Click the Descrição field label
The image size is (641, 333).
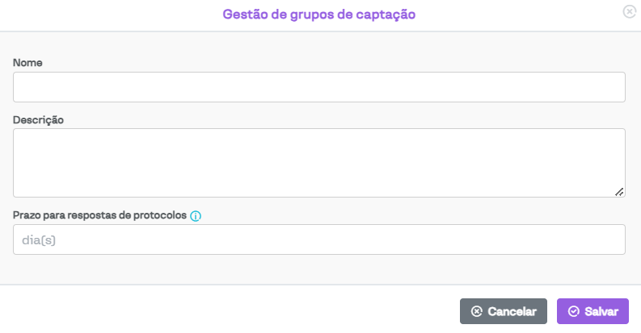tap(38, 119)
